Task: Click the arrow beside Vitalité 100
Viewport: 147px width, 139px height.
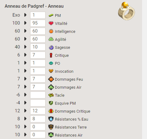Action: pyautogui.click(x=25, y=23)
